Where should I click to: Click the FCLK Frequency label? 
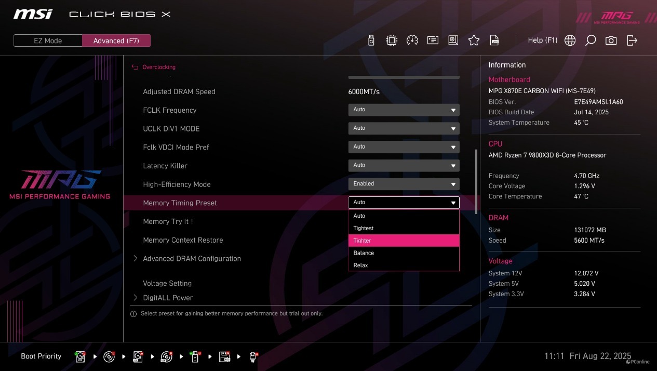pos(169,110)
